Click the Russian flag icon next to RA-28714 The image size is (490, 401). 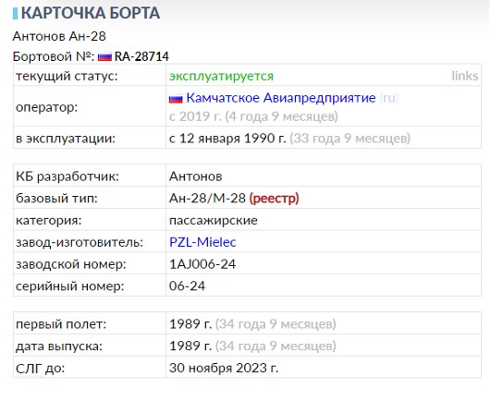point(104,57)
